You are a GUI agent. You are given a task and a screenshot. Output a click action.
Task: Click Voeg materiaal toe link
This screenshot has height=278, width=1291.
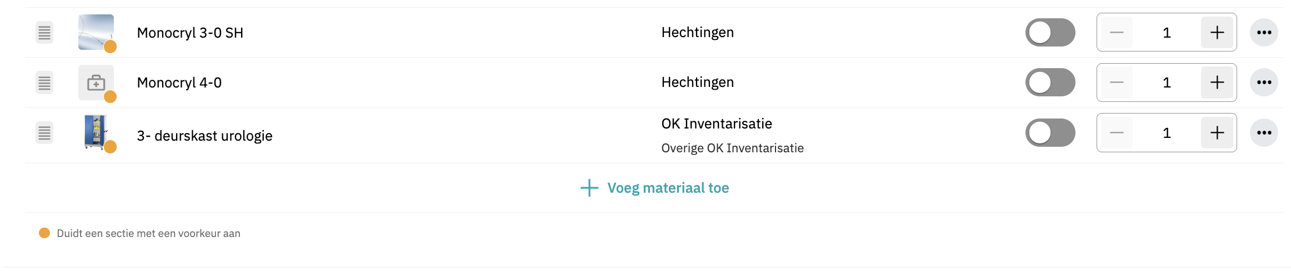point(655,188)
